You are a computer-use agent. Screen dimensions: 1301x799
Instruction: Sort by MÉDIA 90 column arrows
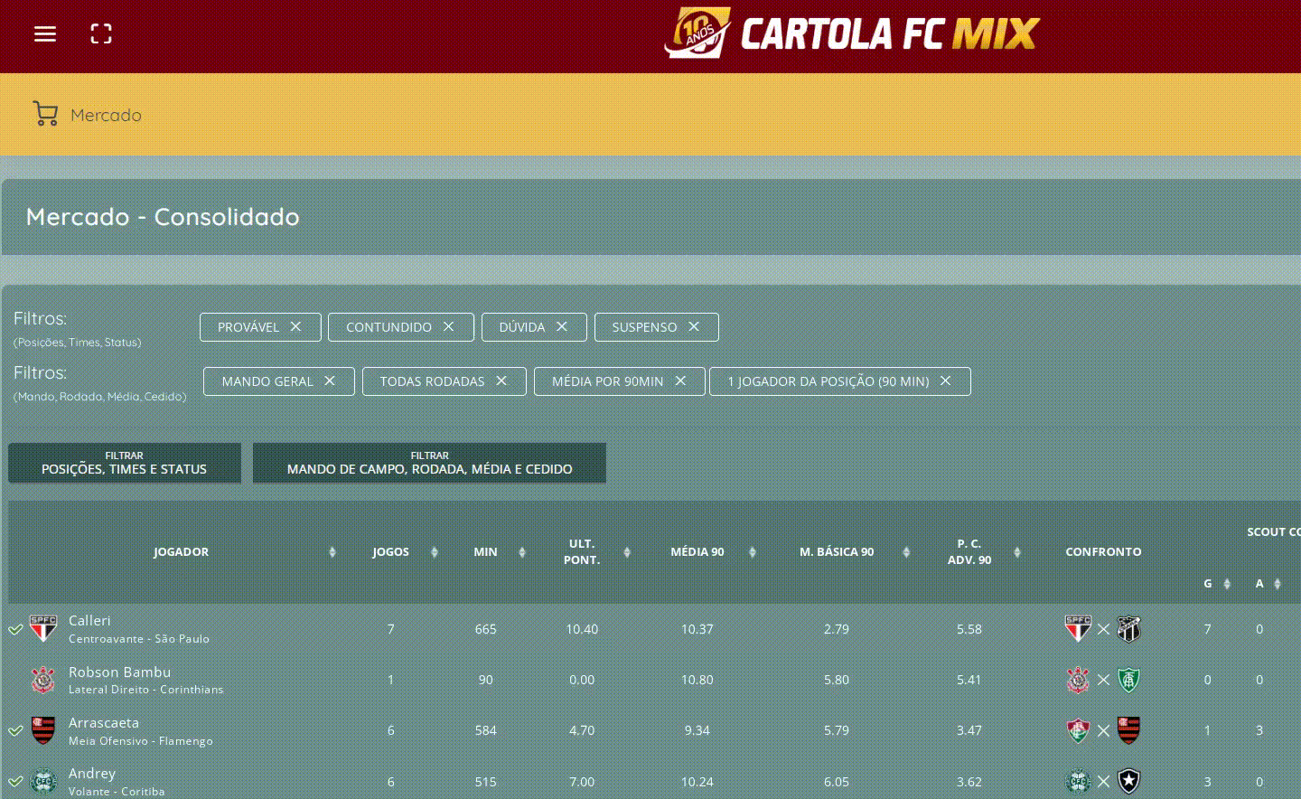pyautogui.click(x=753, y=552)
